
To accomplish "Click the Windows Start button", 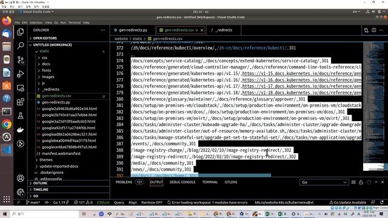I will pyautogui.click(x=5, y=214).
